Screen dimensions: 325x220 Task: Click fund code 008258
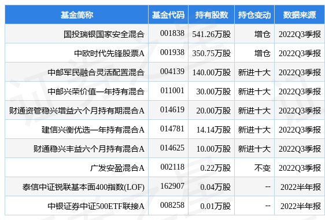(172, 205)
